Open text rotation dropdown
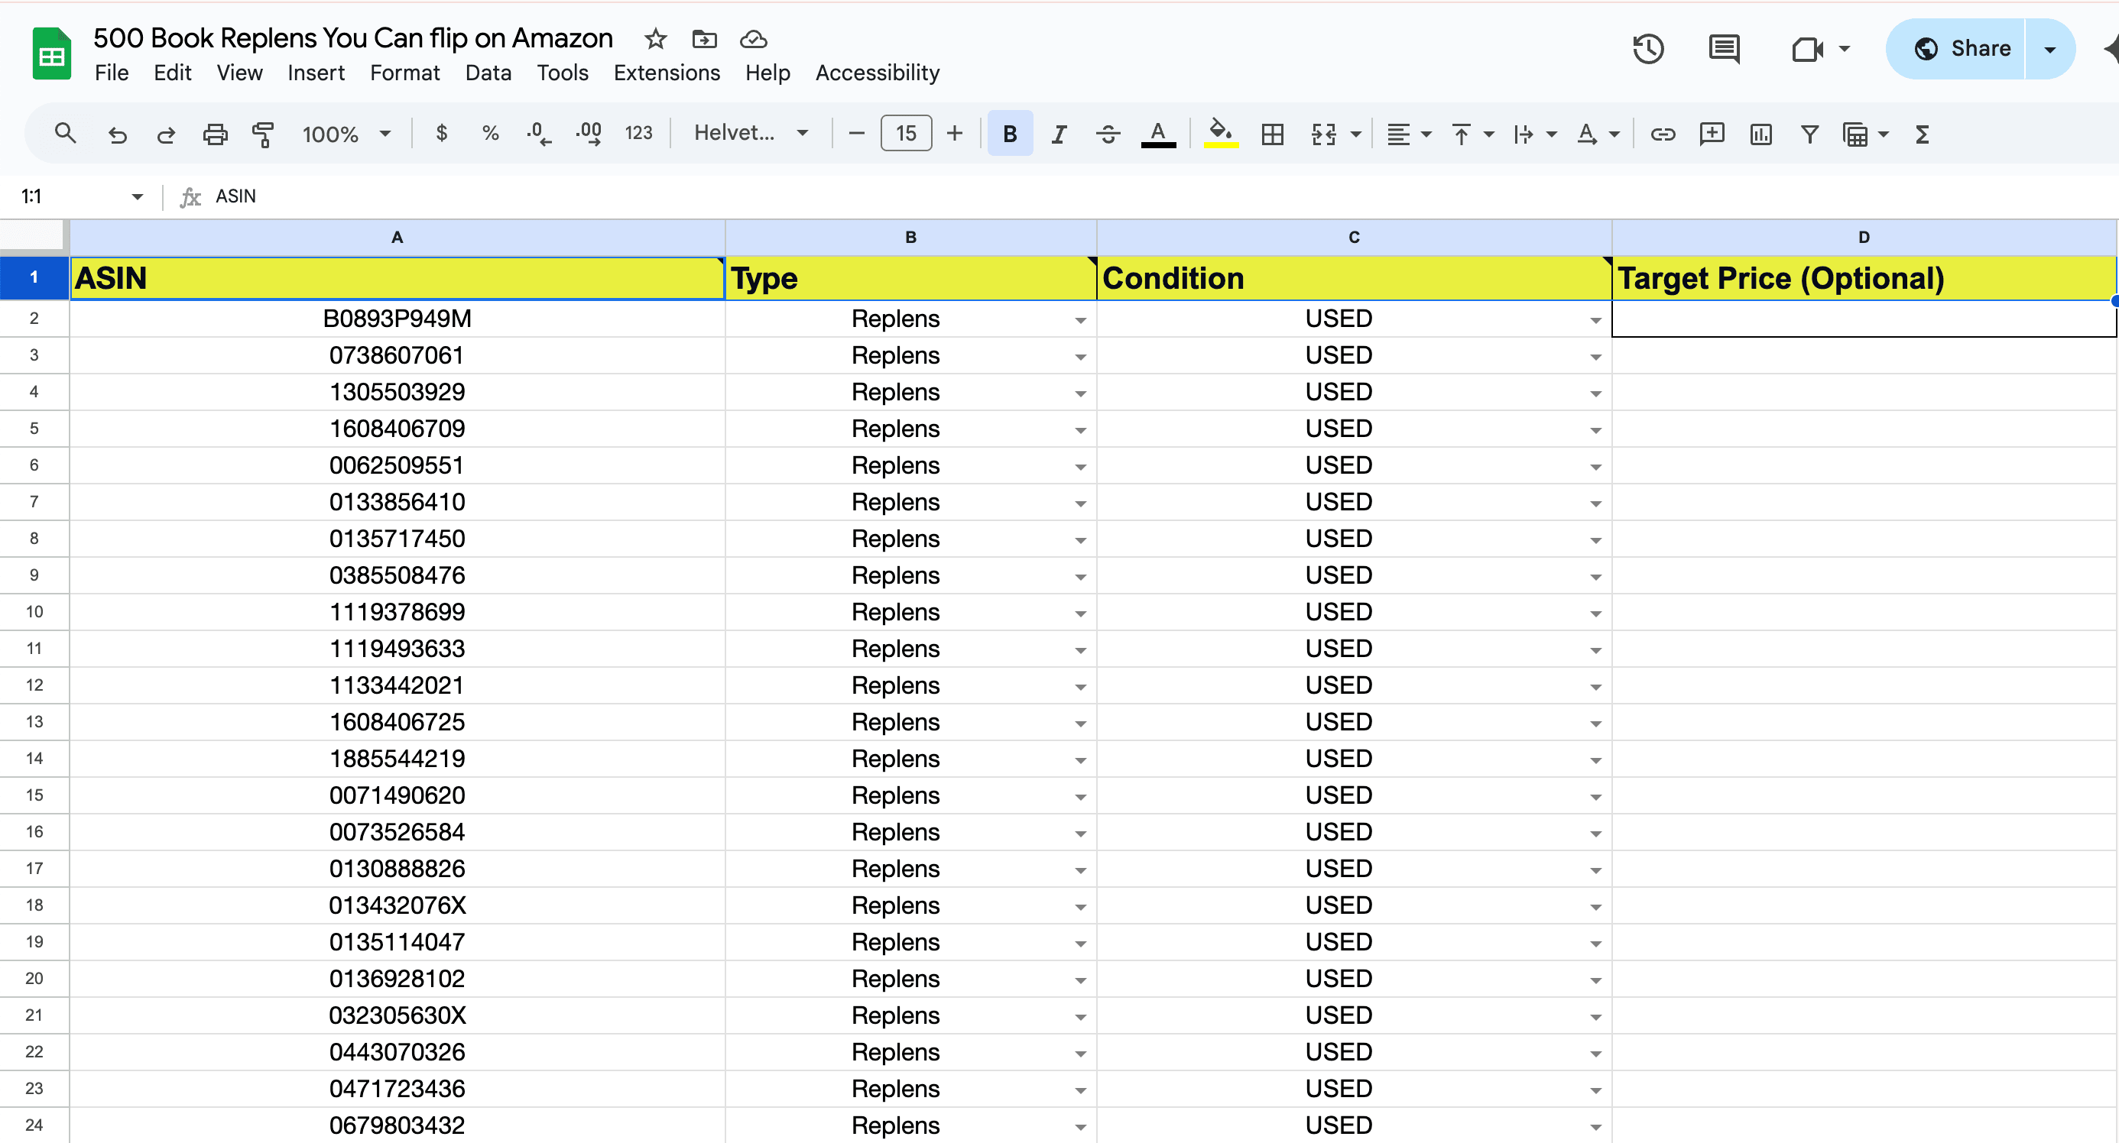The height and width of the screenshot is (1143, 2119). coord(1598,133)
